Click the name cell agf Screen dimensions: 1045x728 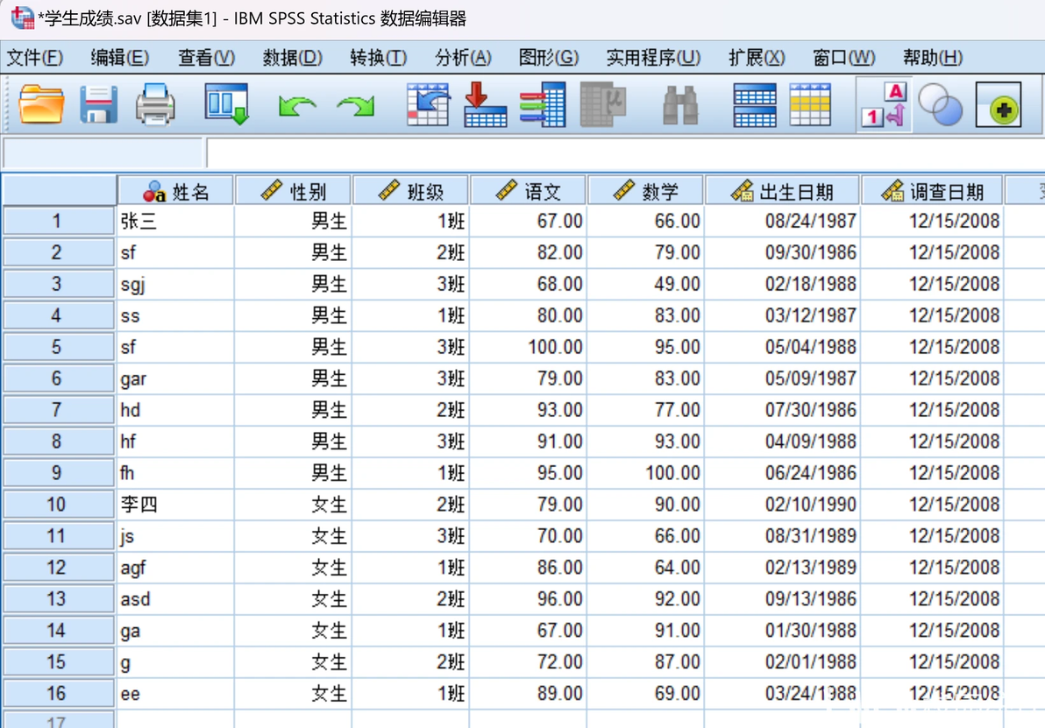click(x=176, y=568)
